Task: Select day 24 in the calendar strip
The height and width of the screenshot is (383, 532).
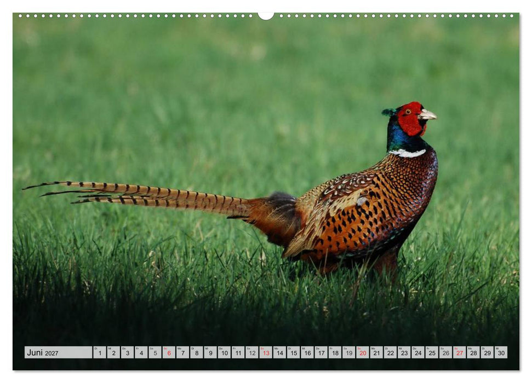Action: point(419,352)
